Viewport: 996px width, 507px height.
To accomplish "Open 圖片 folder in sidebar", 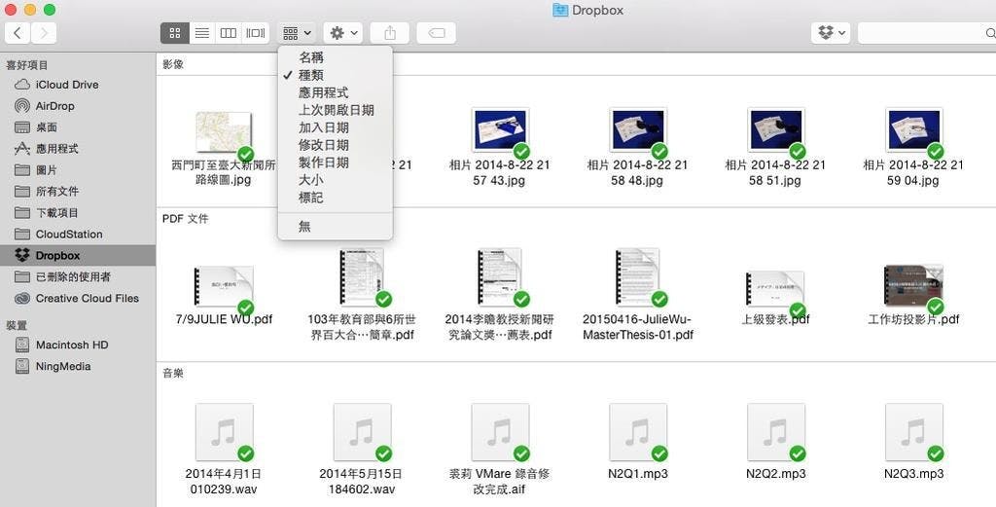I will pos(78,170).
